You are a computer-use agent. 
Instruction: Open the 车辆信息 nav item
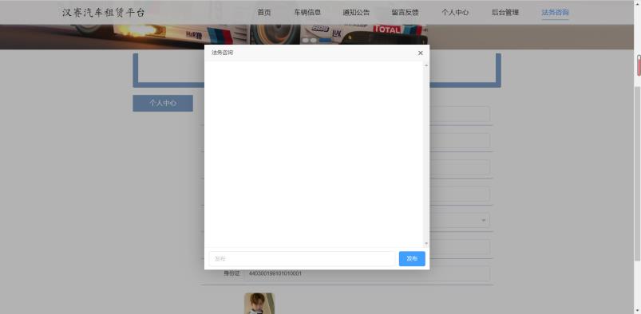tap(307, 13)
